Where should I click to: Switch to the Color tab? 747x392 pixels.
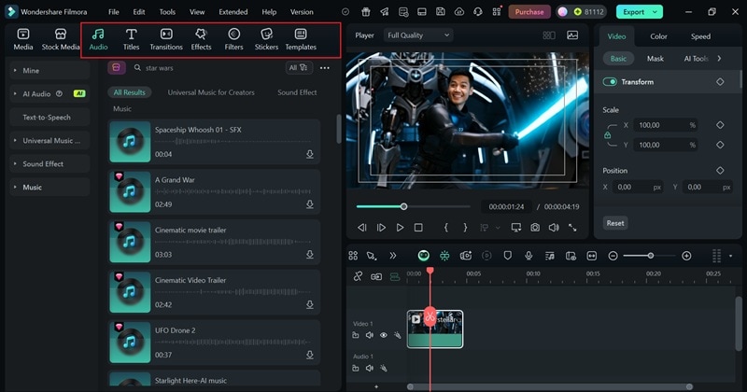click(658, 36)
